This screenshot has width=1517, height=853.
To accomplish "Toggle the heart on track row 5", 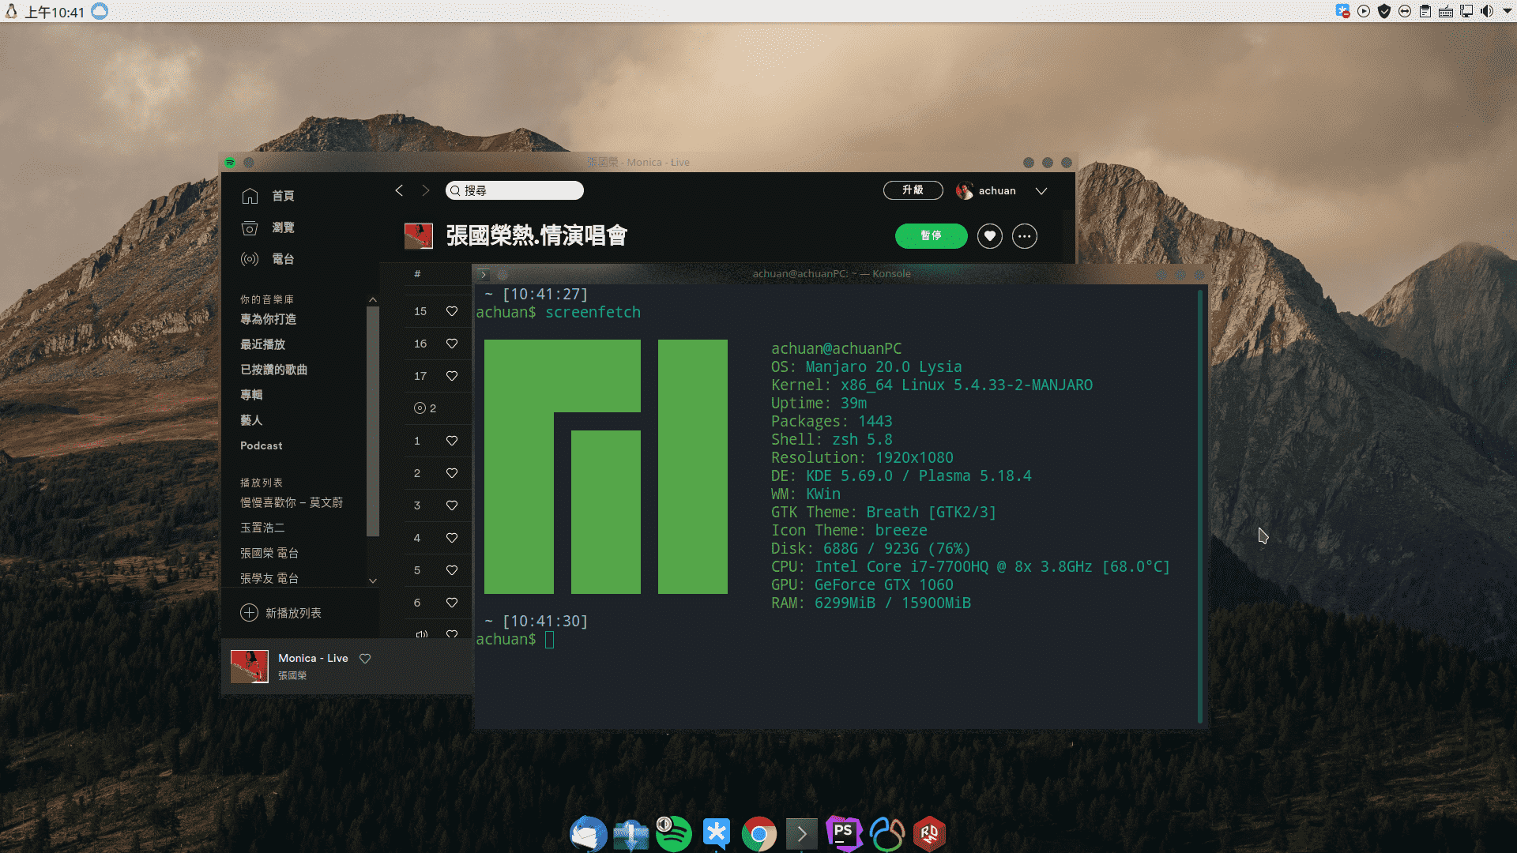I will point(452,570).
